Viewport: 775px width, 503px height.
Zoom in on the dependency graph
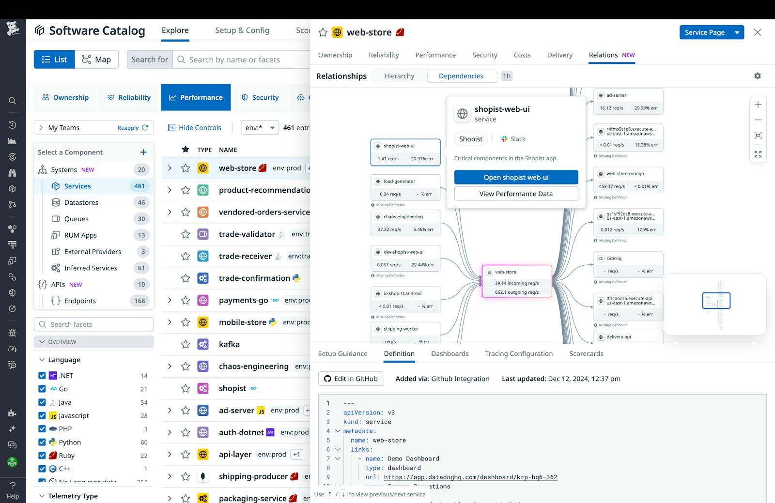pyautogui.click(x=758, y=105)
